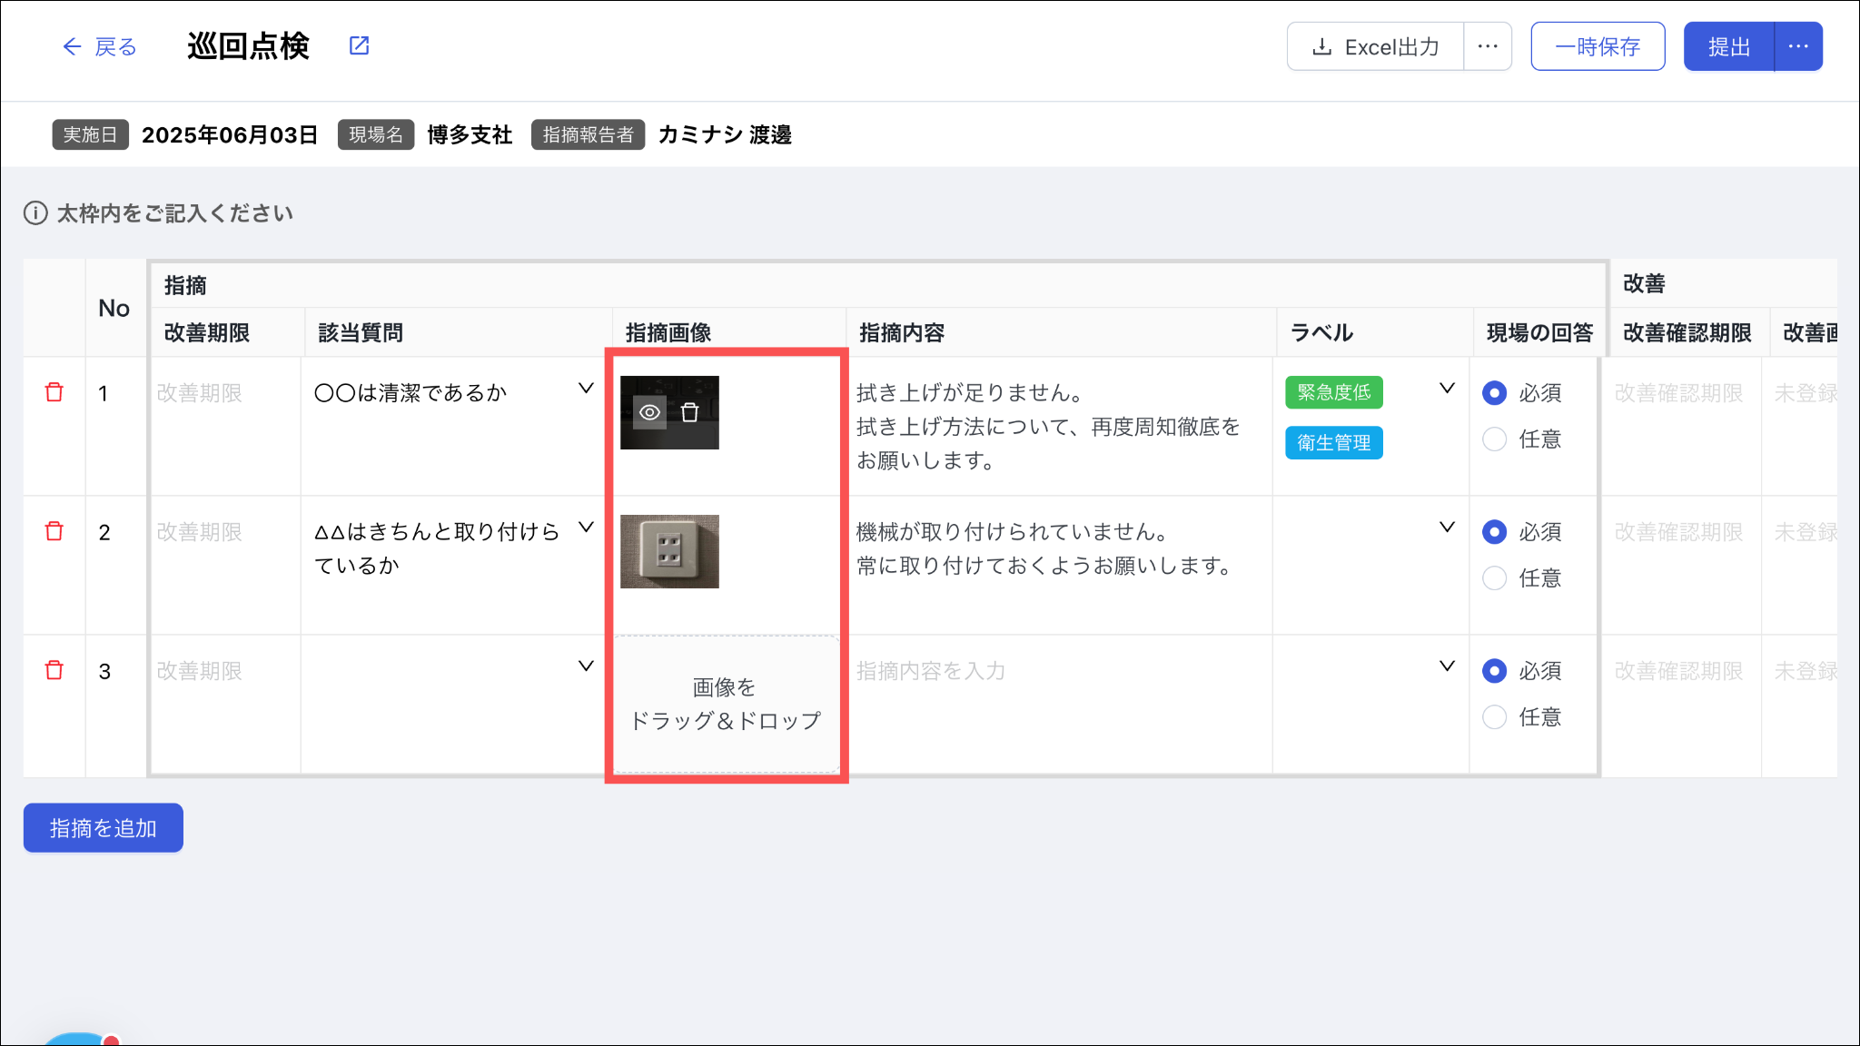This screenshot has height=1046, width=1860.
Task: Remove the row 1 image with the overlay trash icon
Action: pyautogui.click(x=690, y=412)
